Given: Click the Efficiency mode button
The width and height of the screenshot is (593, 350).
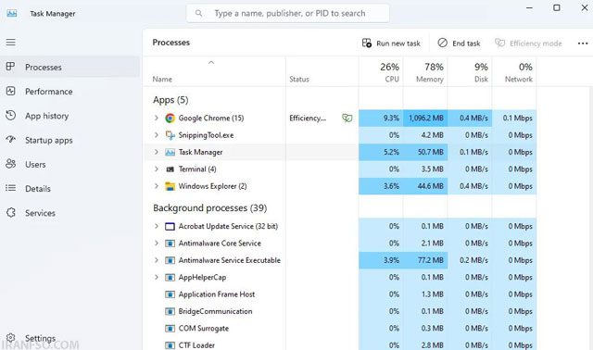Looking at the screenshot, I should pos(528,44).
